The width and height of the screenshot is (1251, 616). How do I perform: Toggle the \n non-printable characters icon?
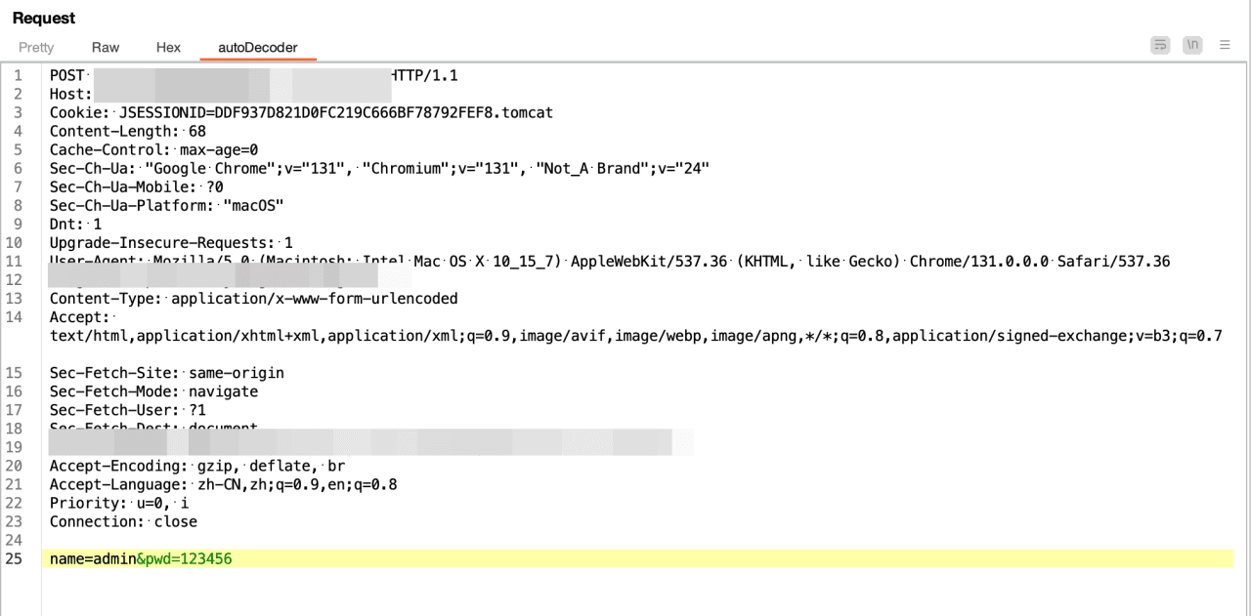[1192, 45]
